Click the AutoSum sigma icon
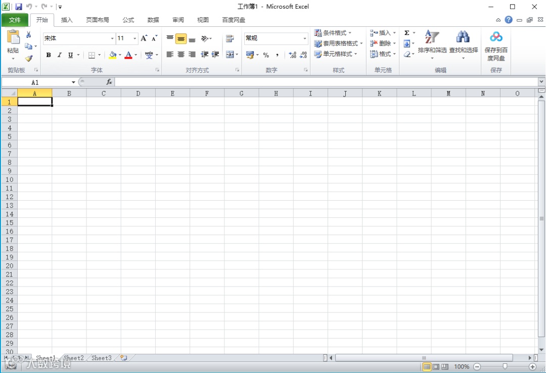This screenshot has width=546, height=373. [406, 33]
